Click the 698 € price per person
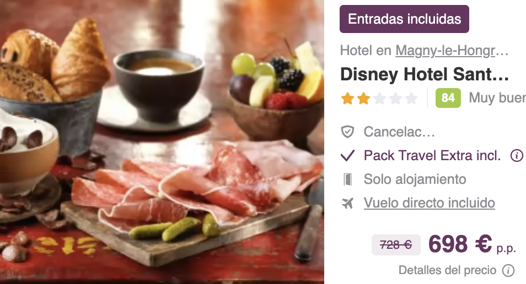 pyautogui.click(x=472, y=244)
